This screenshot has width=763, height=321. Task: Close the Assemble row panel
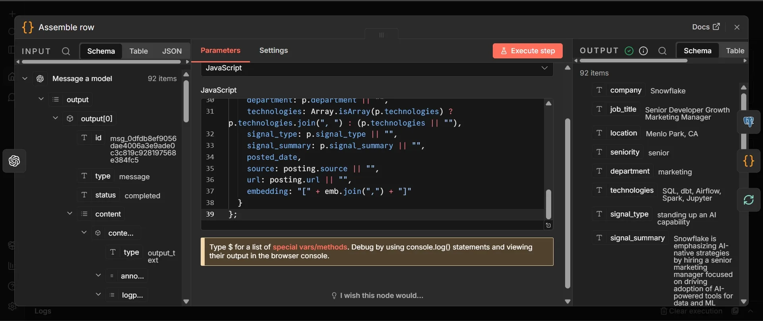pyautogui.click(x=737, y=27)
